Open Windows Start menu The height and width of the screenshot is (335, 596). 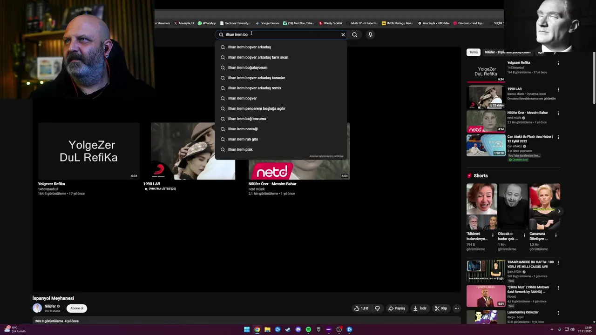(247, 329)
